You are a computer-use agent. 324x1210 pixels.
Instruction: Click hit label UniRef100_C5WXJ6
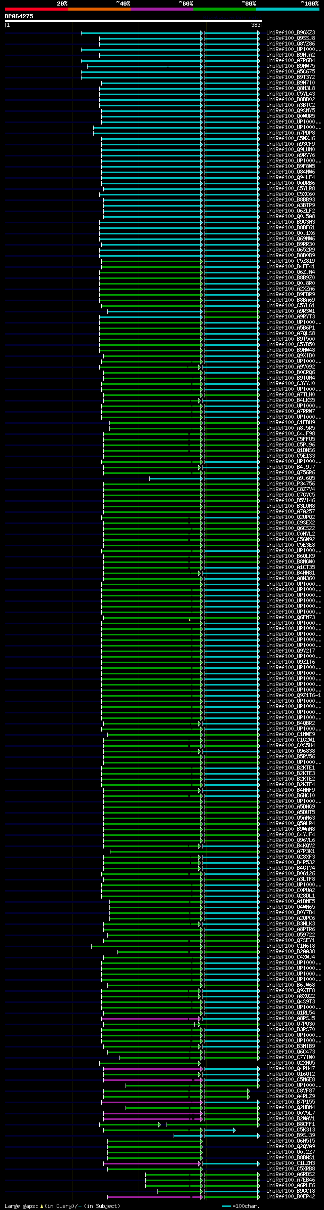pos(291,139)
